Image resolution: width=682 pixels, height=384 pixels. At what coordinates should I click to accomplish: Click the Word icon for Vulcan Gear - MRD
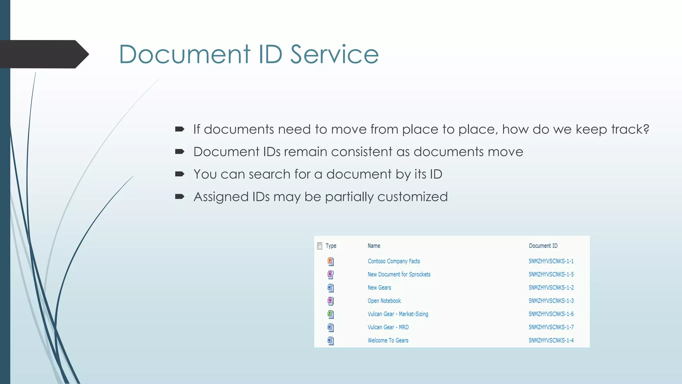pyautogui.click(x=330, y=327)
